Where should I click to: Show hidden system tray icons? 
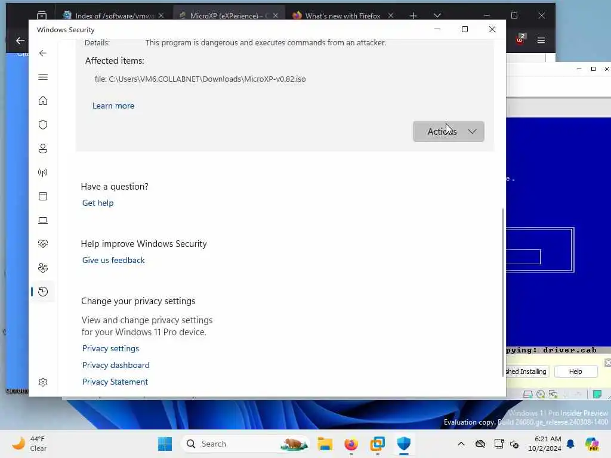point(461,444)
